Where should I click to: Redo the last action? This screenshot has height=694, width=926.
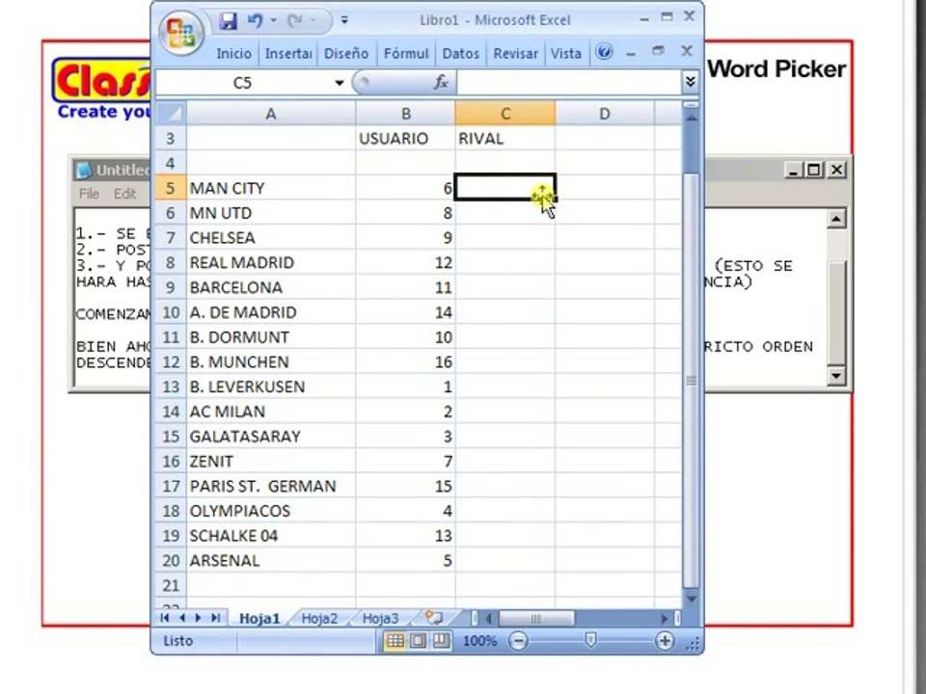point(295,21)
